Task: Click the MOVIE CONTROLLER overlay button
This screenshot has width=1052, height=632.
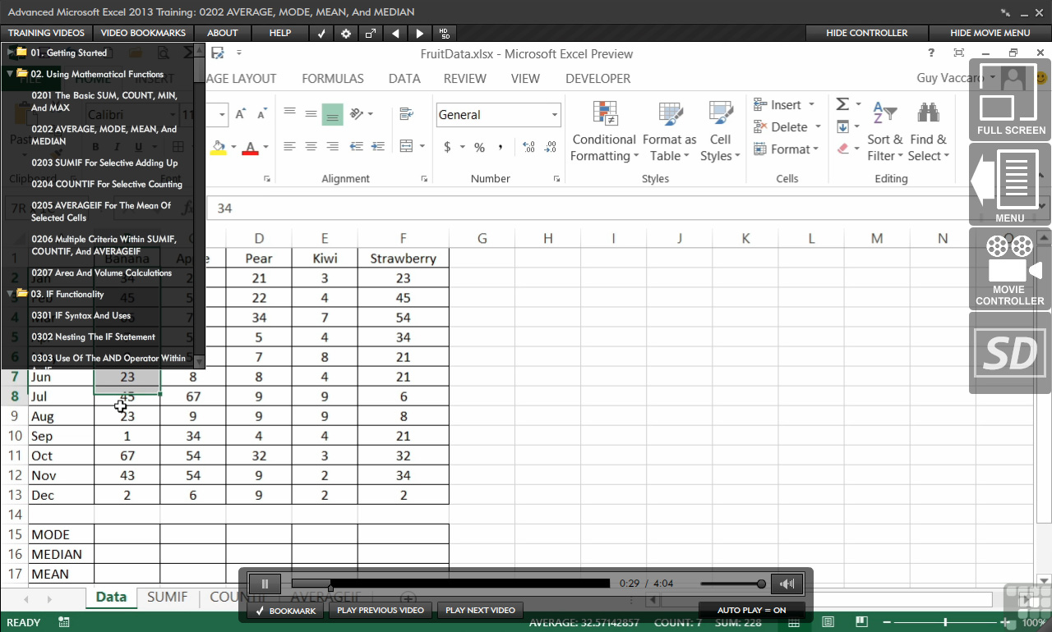Action: pyautogui.click(x=1010, y=269)
